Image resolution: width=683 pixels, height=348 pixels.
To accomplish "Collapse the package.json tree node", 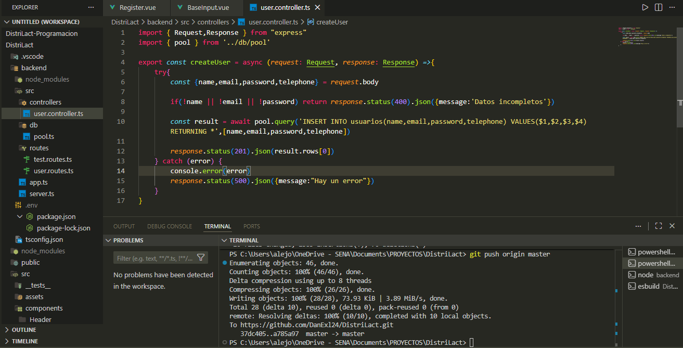I will tap(20, 216).
